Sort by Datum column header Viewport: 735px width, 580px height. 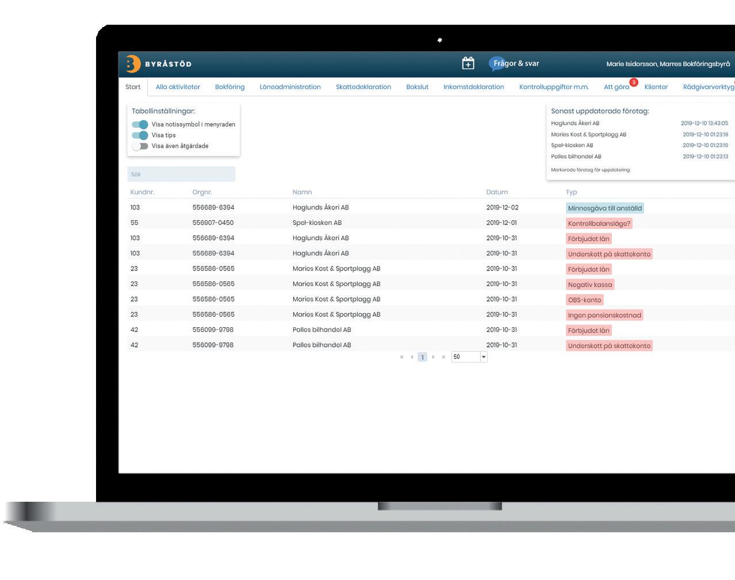coord(497,192)
